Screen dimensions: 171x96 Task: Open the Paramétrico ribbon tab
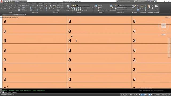23,3
